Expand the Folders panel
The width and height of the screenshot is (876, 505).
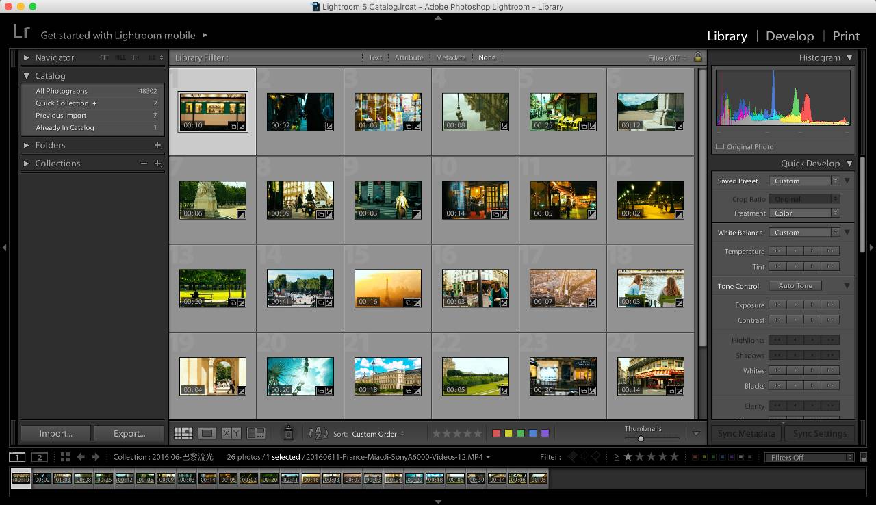coord(27,145)
